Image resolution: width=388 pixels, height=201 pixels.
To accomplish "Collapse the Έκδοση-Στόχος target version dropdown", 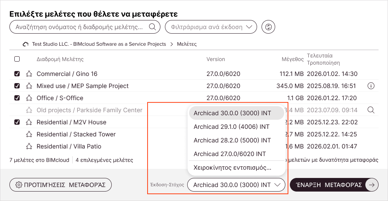I will [236, 185].
